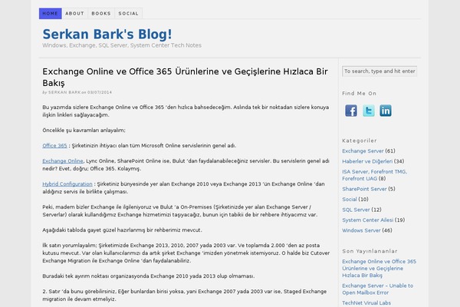Open the Windows Server category
Image resolution: width=460 pixels, height=307 pixels.
[x=361, y=230]
